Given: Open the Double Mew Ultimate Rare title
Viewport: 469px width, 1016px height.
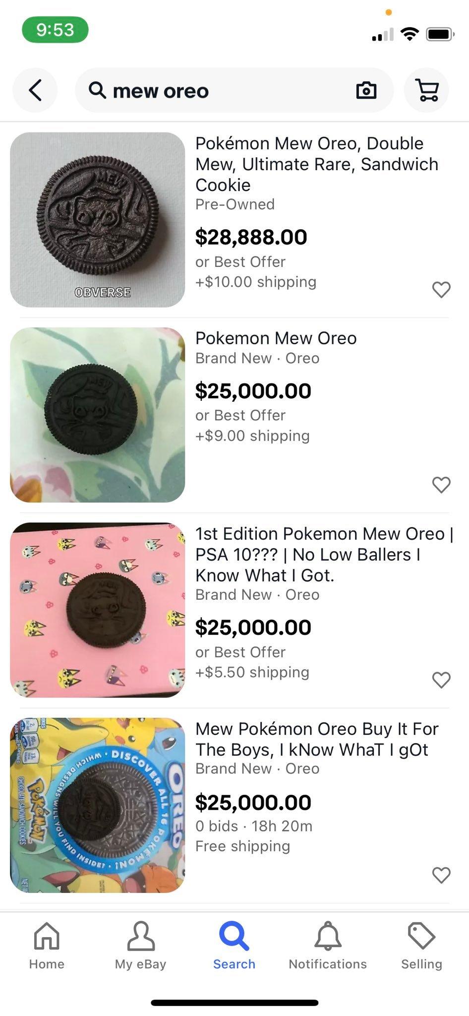Looking at the screenshot, I should 317,164.
